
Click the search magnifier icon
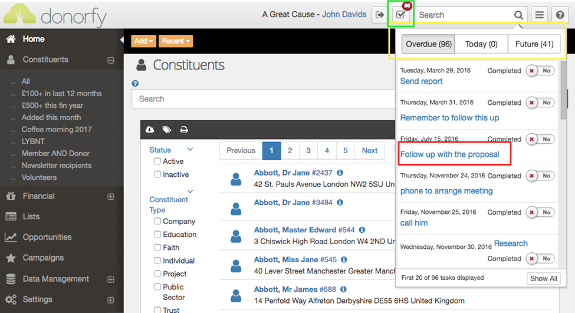click(x=518, y=15)
